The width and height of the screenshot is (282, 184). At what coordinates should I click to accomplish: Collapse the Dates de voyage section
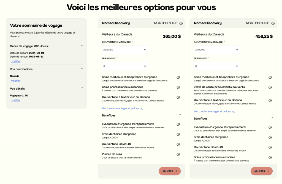point(82,46)
